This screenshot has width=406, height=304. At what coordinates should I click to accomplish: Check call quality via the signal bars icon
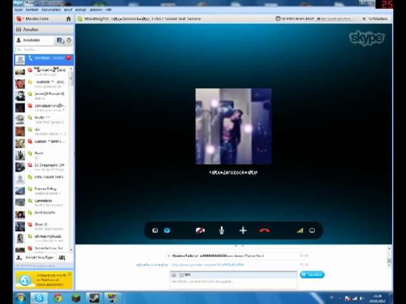coord(300,231)
